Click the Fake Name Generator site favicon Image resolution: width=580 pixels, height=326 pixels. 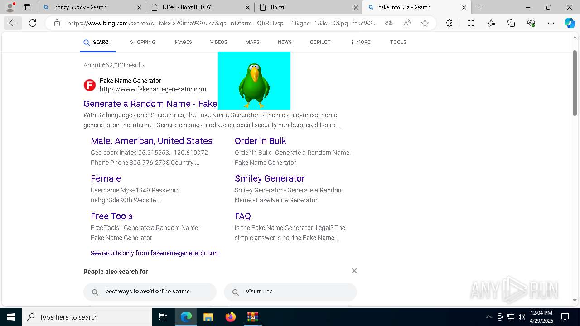pos(90,85)
